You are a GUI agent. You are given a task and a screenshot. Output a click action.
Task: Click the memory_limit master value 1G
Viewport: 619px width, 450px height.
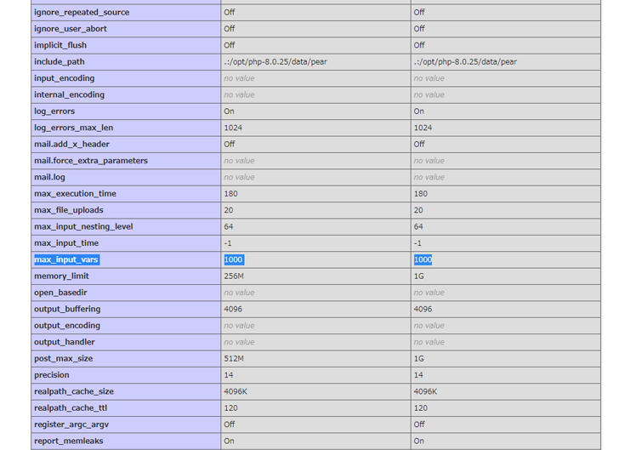[x=418, y=276]
